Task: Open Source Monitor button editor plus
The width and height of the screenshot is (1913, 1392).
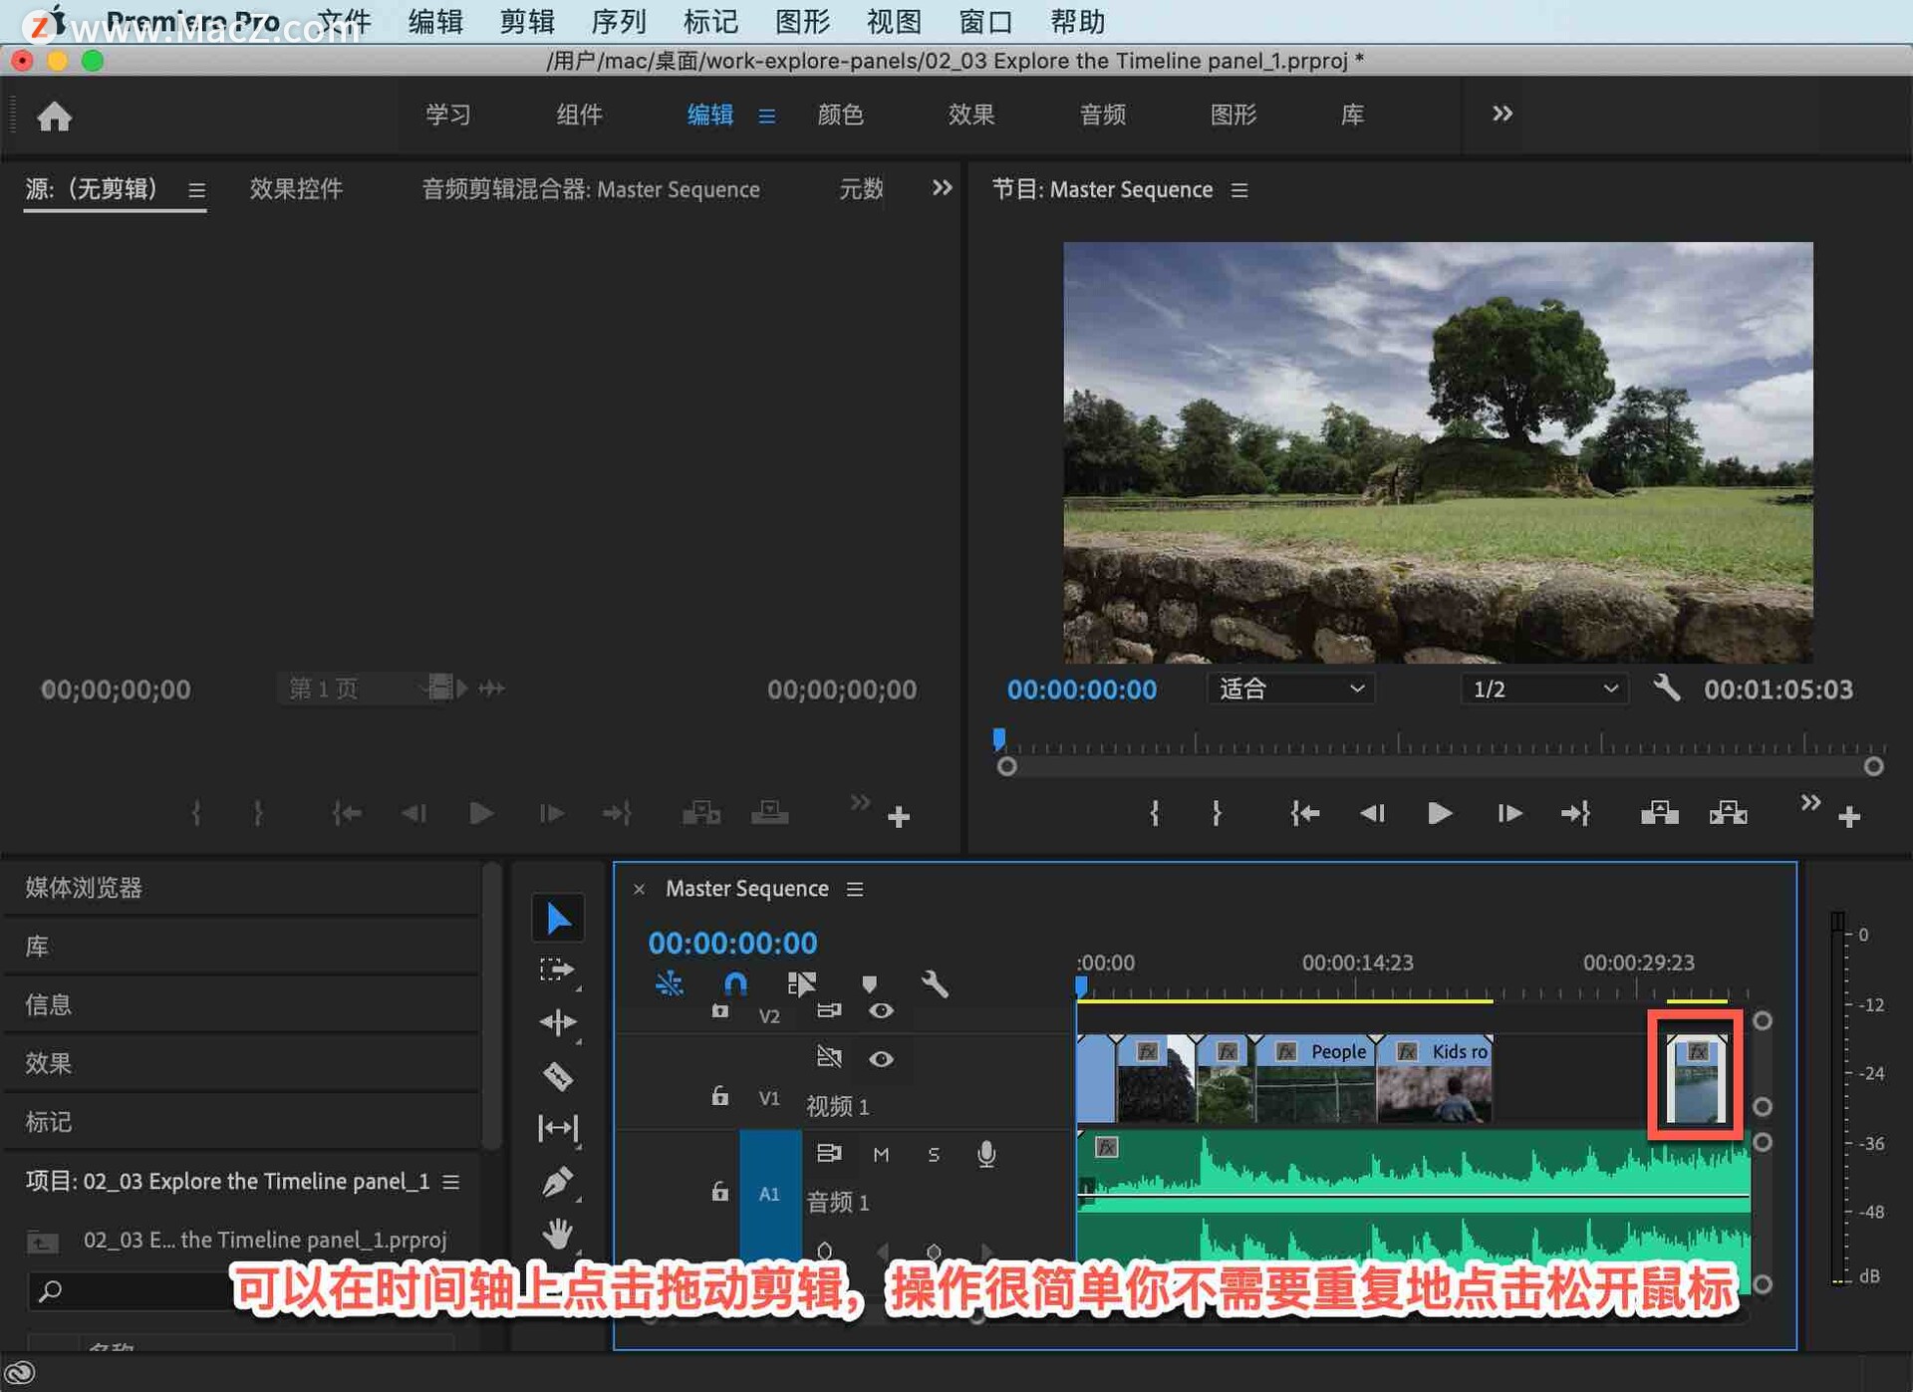Action: click(x=899, y=817)
